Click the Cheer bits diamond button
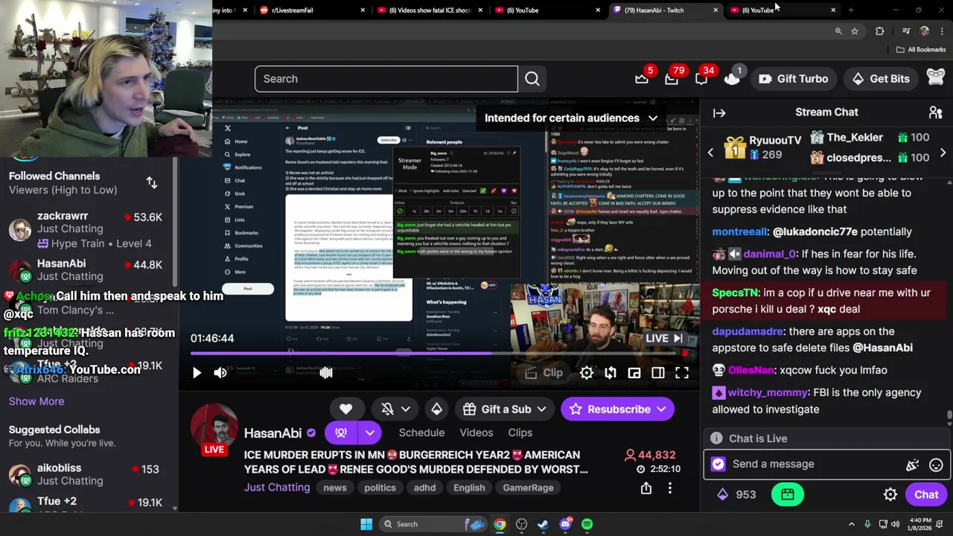Image resolution: width=953 pixels, height=536 pixels. [x=436, y=409]
